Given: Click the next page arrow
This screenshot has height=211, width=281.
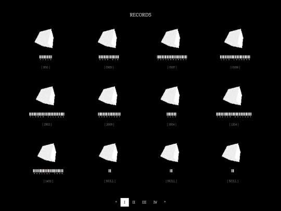Looking at the screenshot, I should [165, 202].
